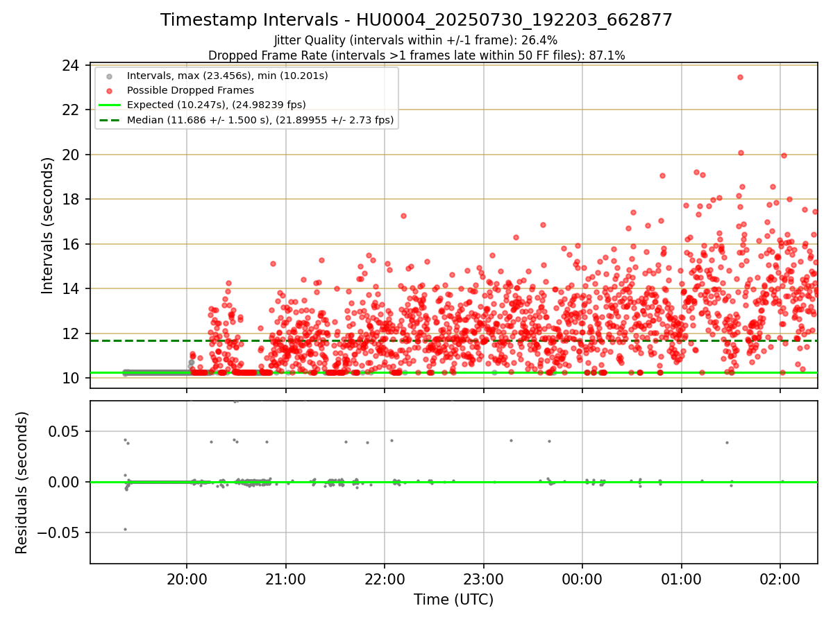Click the 'Residuals (seconds)' y-axis label
The width and height of the screenshot is (833, 624).
pyautogui.click(x=22, y=483)
